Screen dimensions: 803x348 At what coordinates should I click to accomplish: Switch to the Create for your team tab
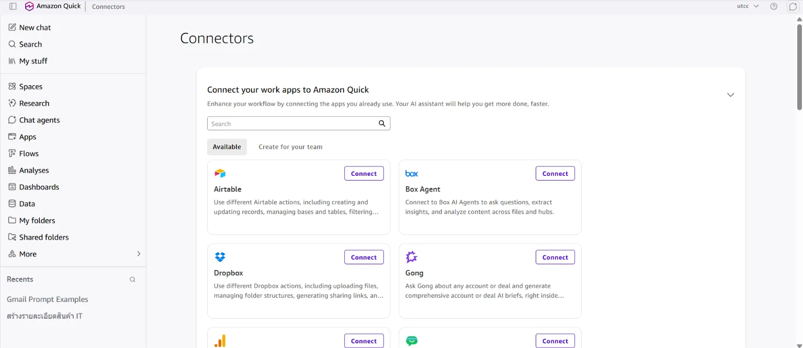pyautogui.click(x=290, y=147)
